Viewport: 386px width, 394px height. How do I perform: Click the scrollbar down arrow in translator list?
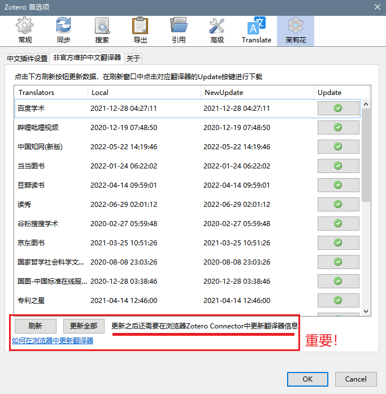366,311
